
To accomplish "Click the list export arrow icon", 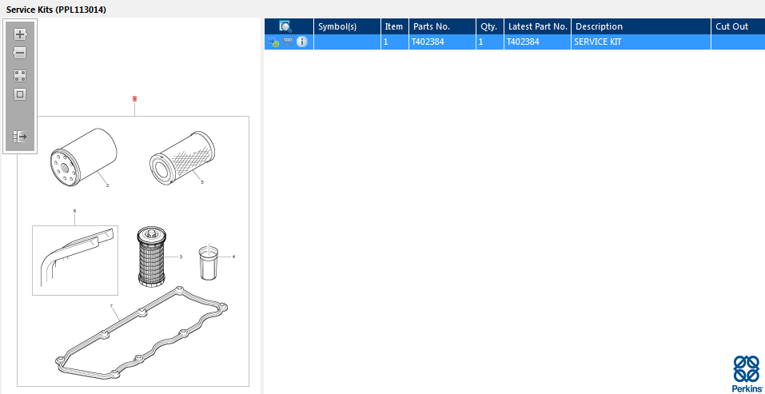I will pyautogui.click(x=20, y=137).
